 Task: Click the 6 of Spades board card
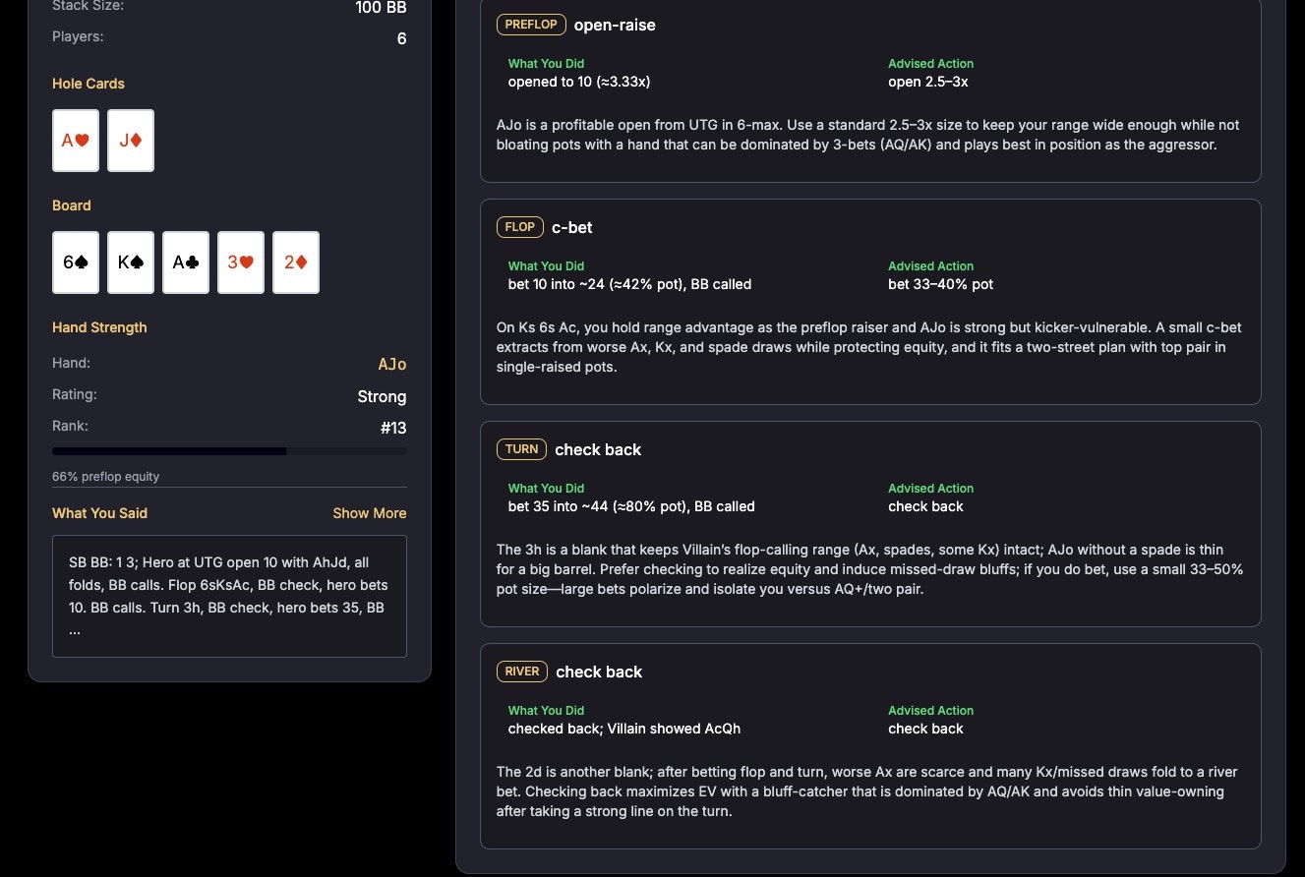[x=75, y=262]
